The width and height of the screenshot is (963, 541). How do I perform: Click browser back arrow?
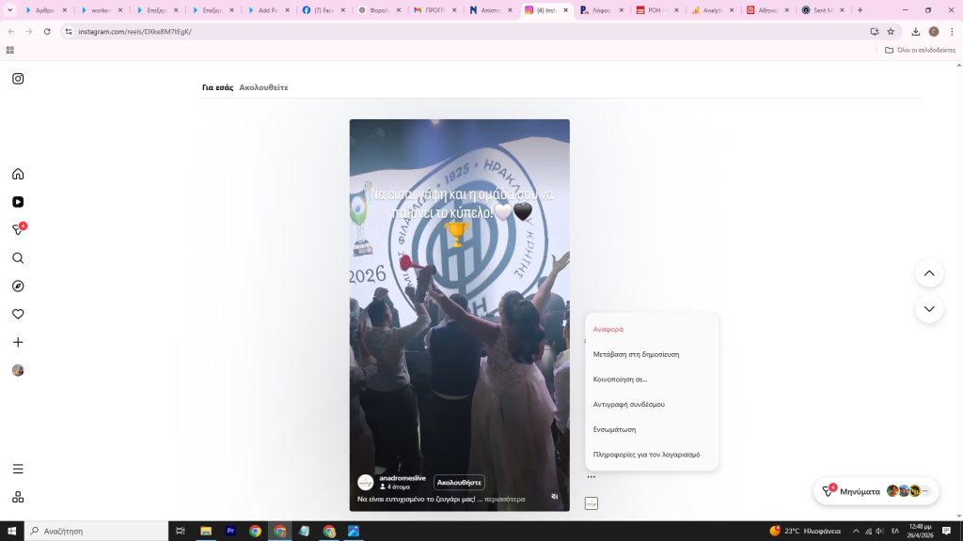11,31
